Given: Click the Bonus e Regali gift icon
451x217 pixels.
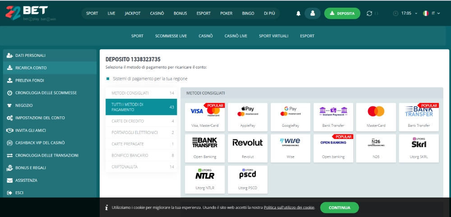Looking at the screenshot, I should (10, 168).
